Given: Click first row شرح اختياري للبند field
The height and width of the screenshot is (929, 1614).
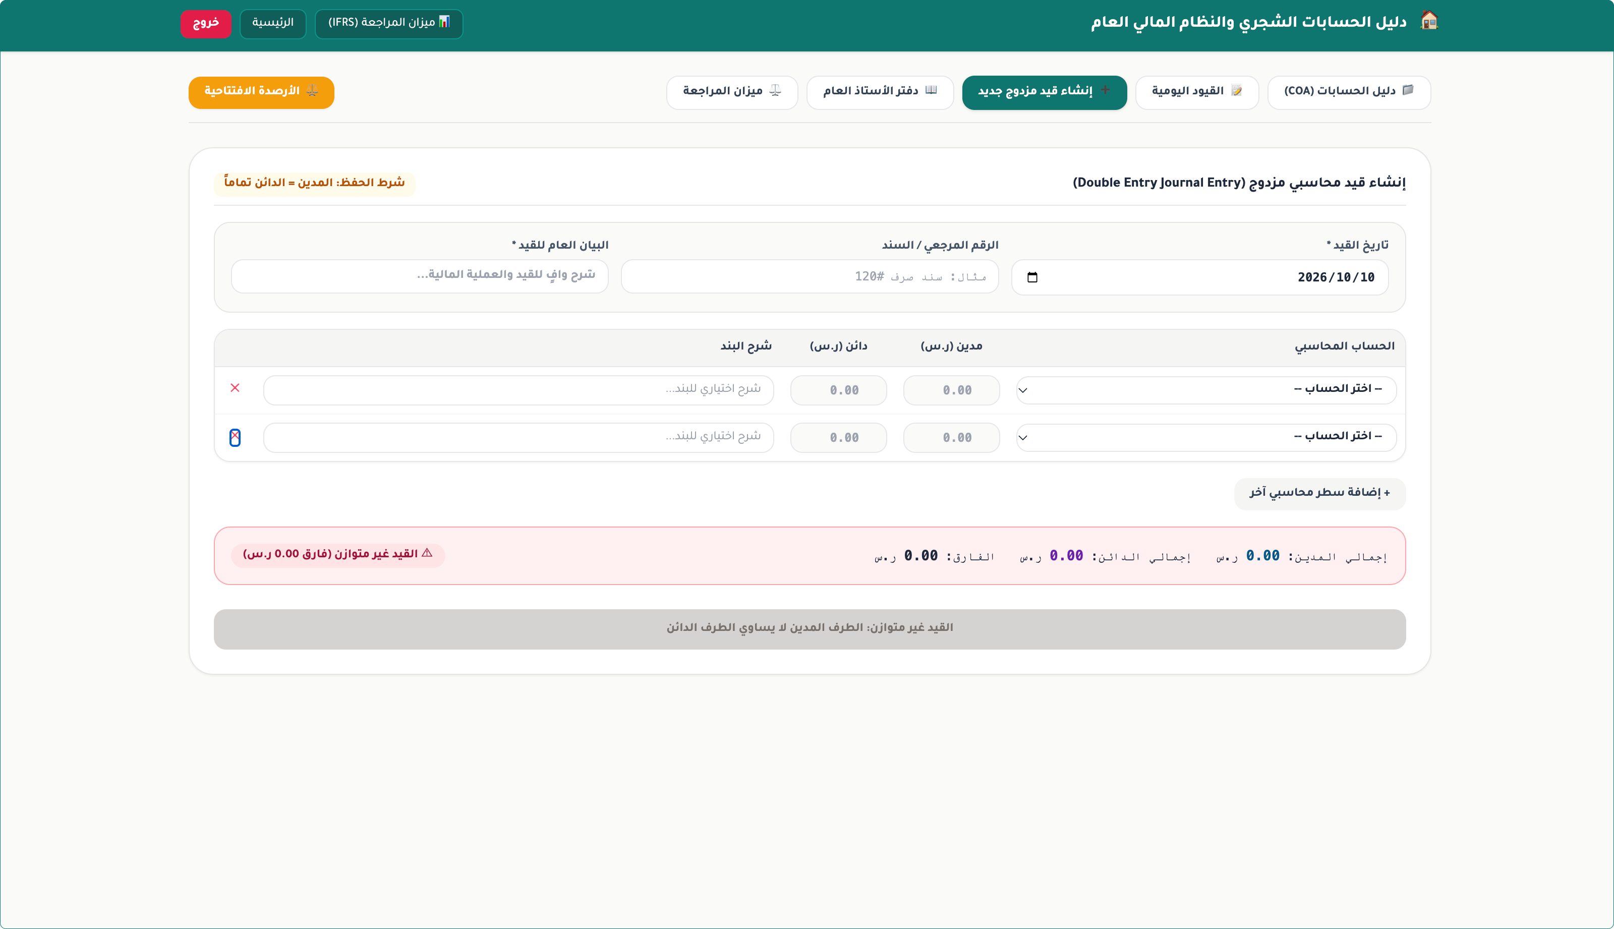Looking at the screenshot, I should (518, 390).
